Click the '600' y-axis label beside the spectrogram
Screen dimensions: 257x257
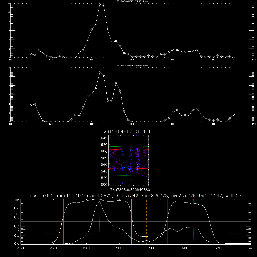click(x=104, y=151)
